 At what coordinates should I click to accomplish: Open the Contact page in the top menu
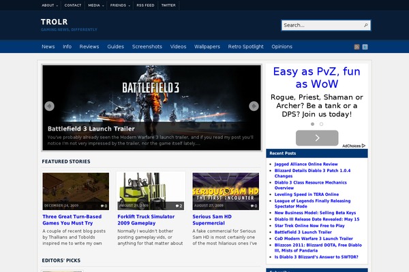[x=73, y=5]
